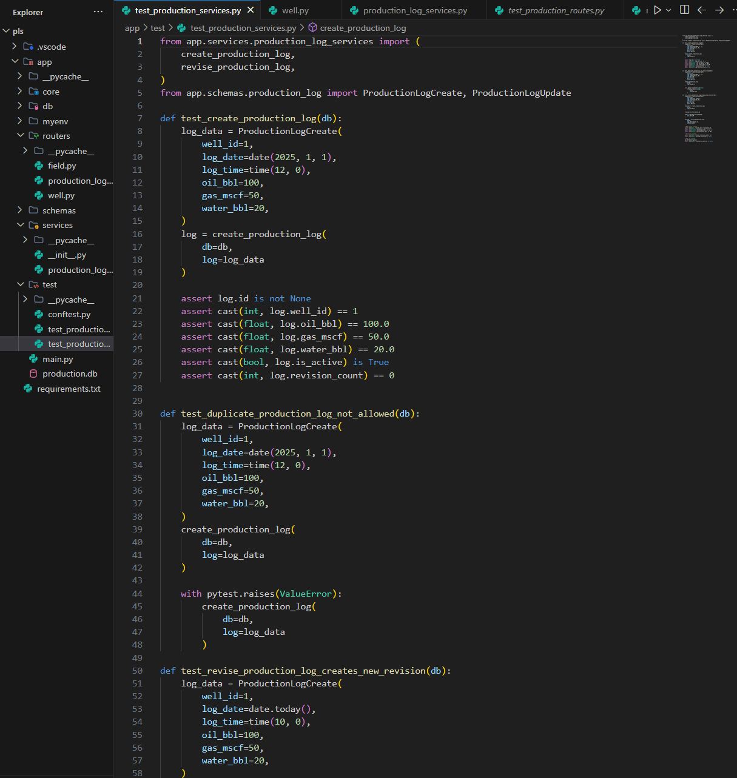The width and height of the screenshot is (737, 778).
Task: Split the editor into two panes
Action: 684,10
